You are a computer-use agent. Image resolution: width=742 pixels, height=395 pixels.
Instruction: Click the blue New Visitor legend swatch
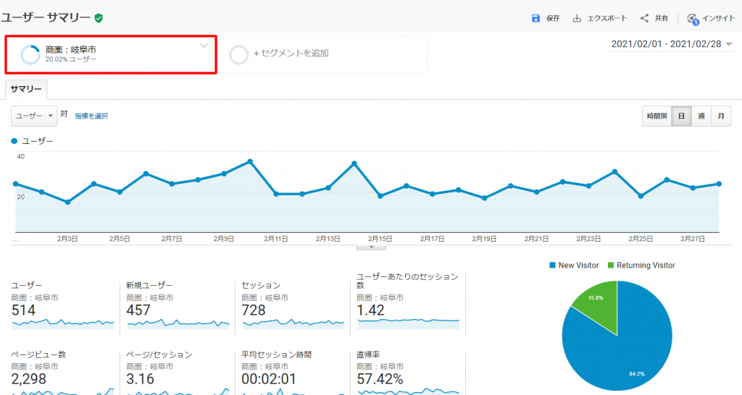pyautogui.click(x=552, y=266)
